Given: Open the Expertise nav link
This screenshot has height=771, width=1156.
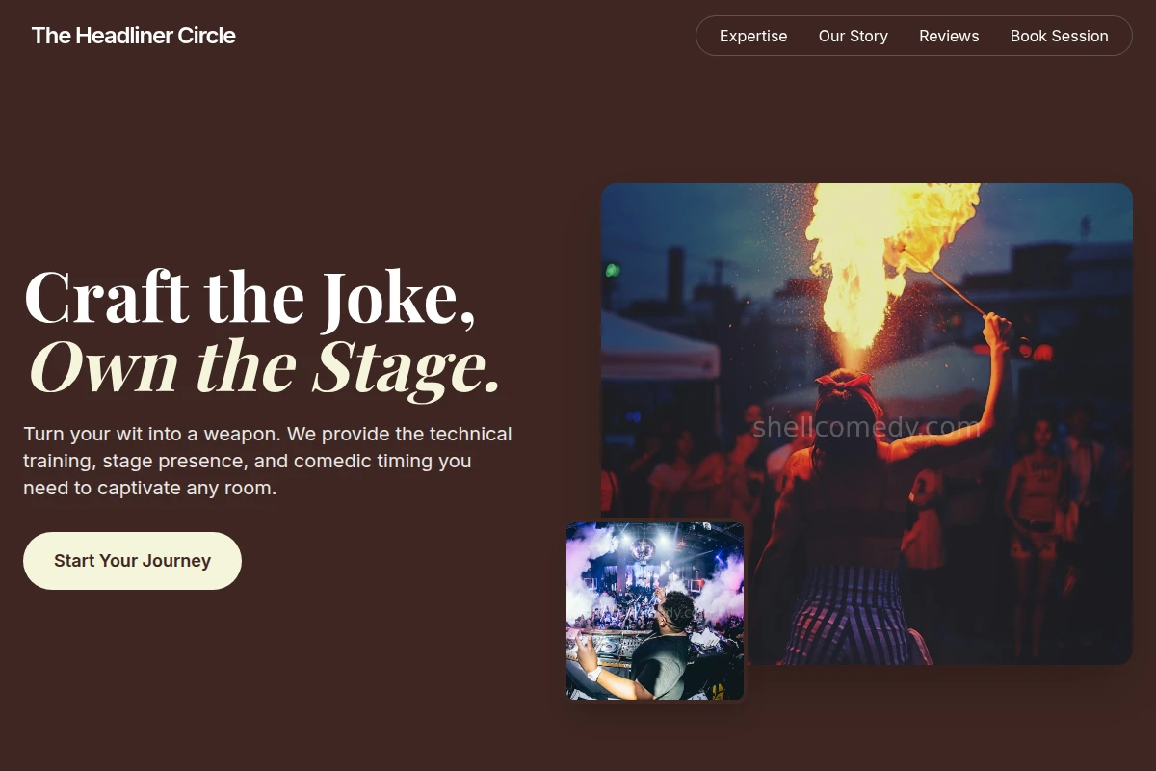Looking at the screenshot, I should click(x=753, y=36).
